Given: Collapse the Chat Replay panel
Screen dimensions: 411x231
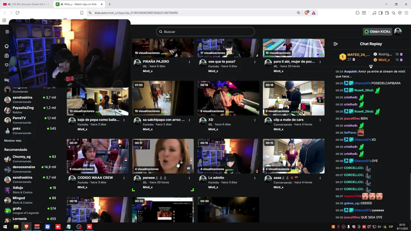Looking at the screenshot, I should pos(336,44).
